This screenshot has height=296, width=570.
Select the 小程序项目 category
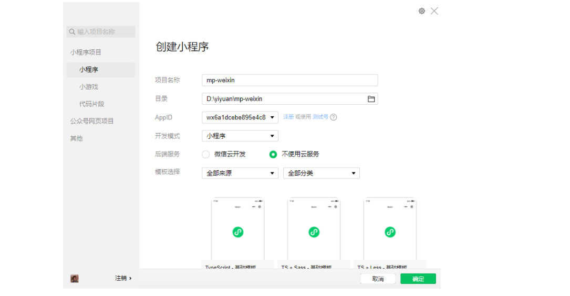86,52
